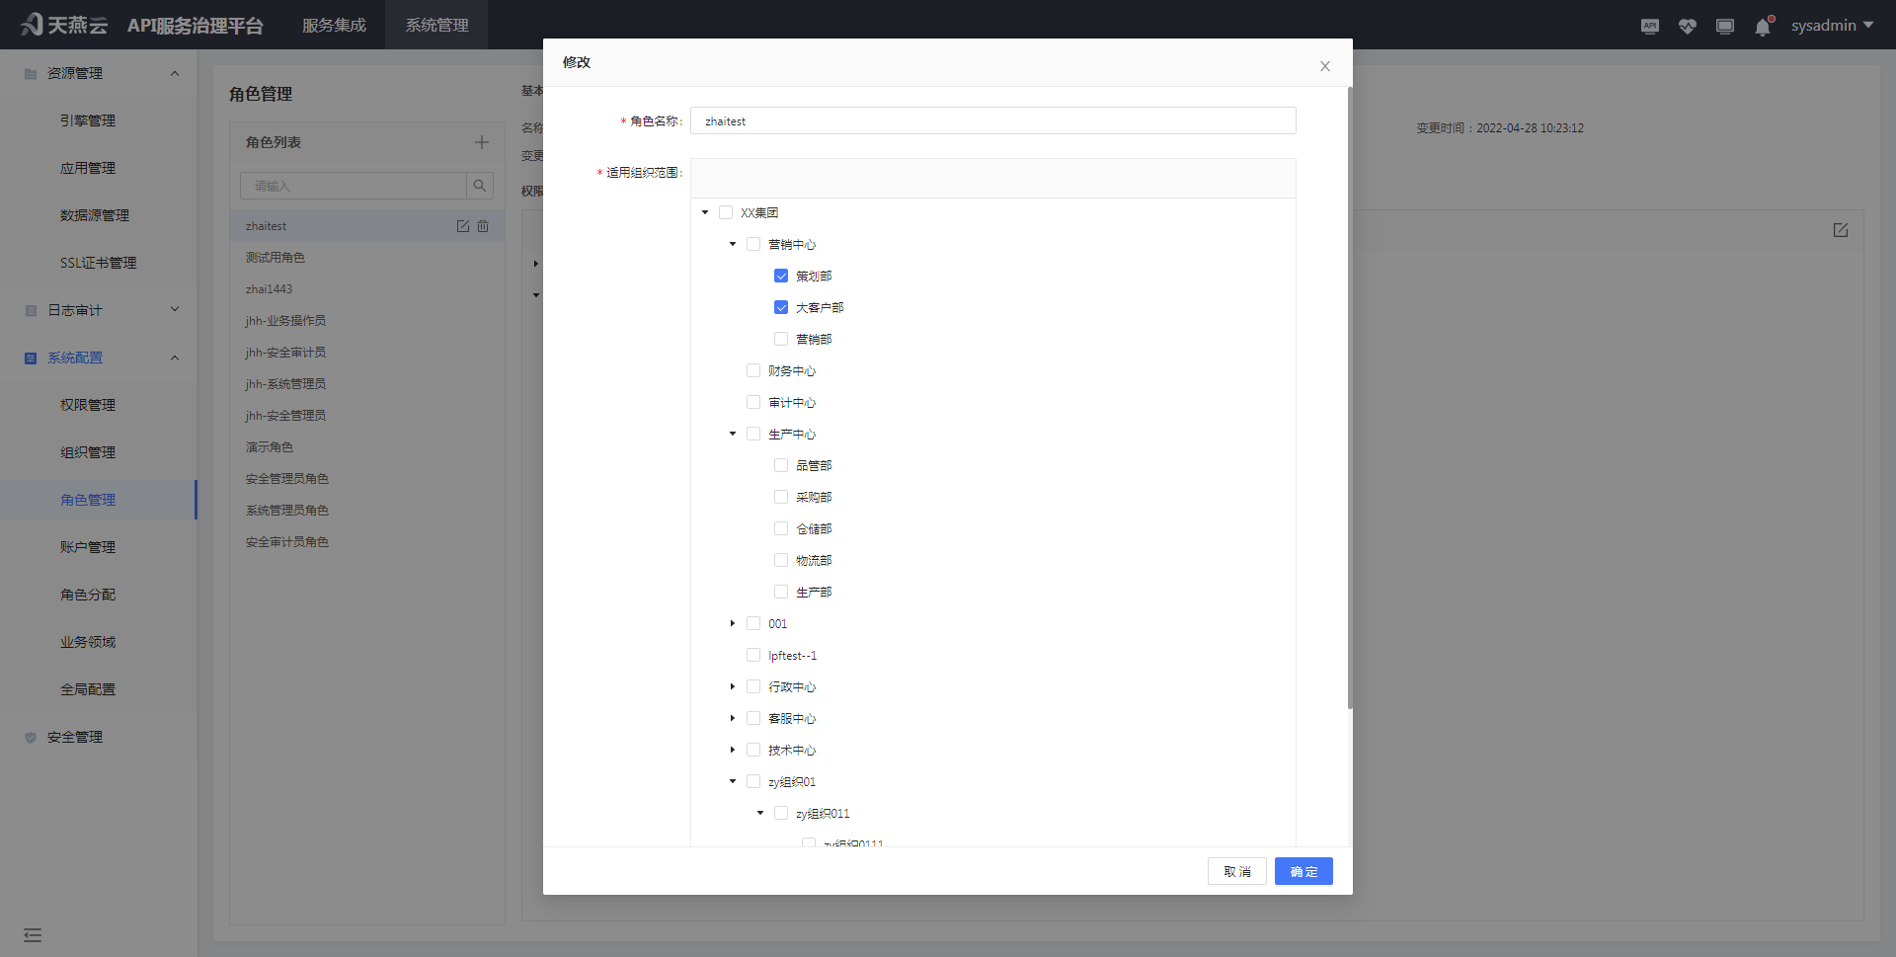The image size is (1896, 957).
Task: Click the edit icon next to zhaitest
Action: [463, 226]
